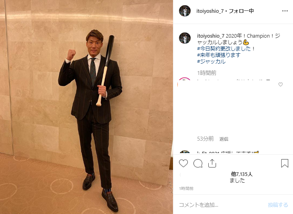Image resolution: width=293 pixels, height=214 pixels.
Task: Open itoiyoshio_7 username in header
Action: tap(210, 11)
